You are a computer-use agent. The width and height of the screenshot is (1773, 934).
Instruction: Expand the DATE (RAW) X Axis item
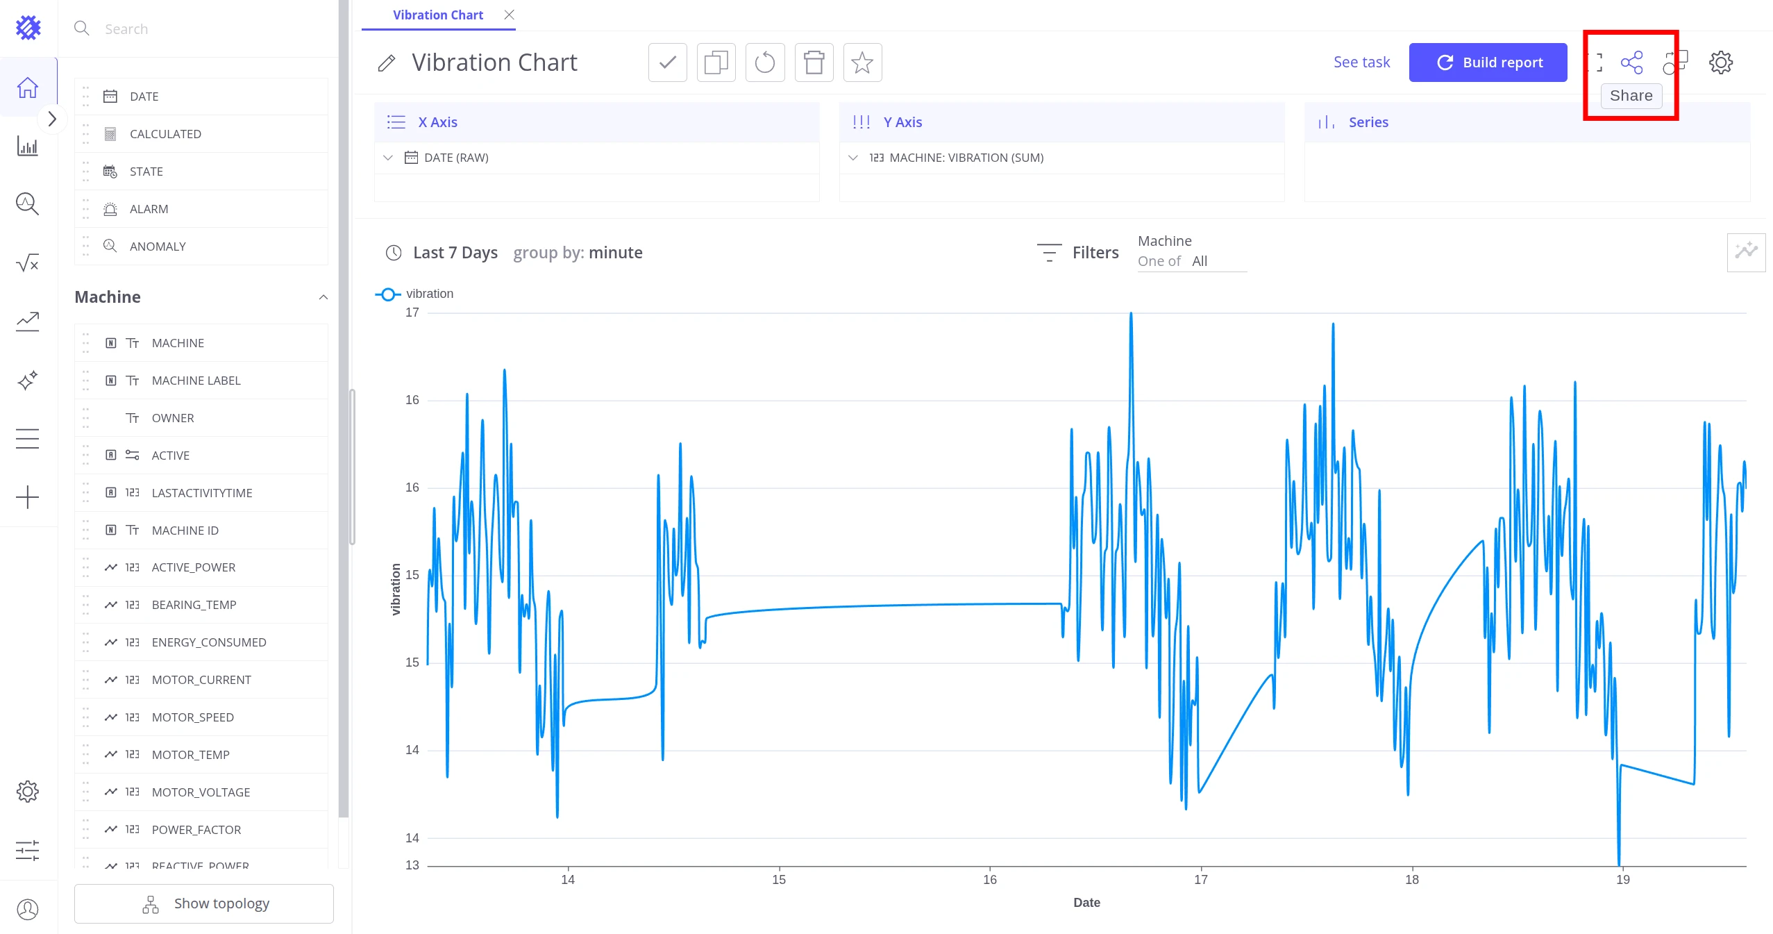pyautogui.click(x=388, y=158)
